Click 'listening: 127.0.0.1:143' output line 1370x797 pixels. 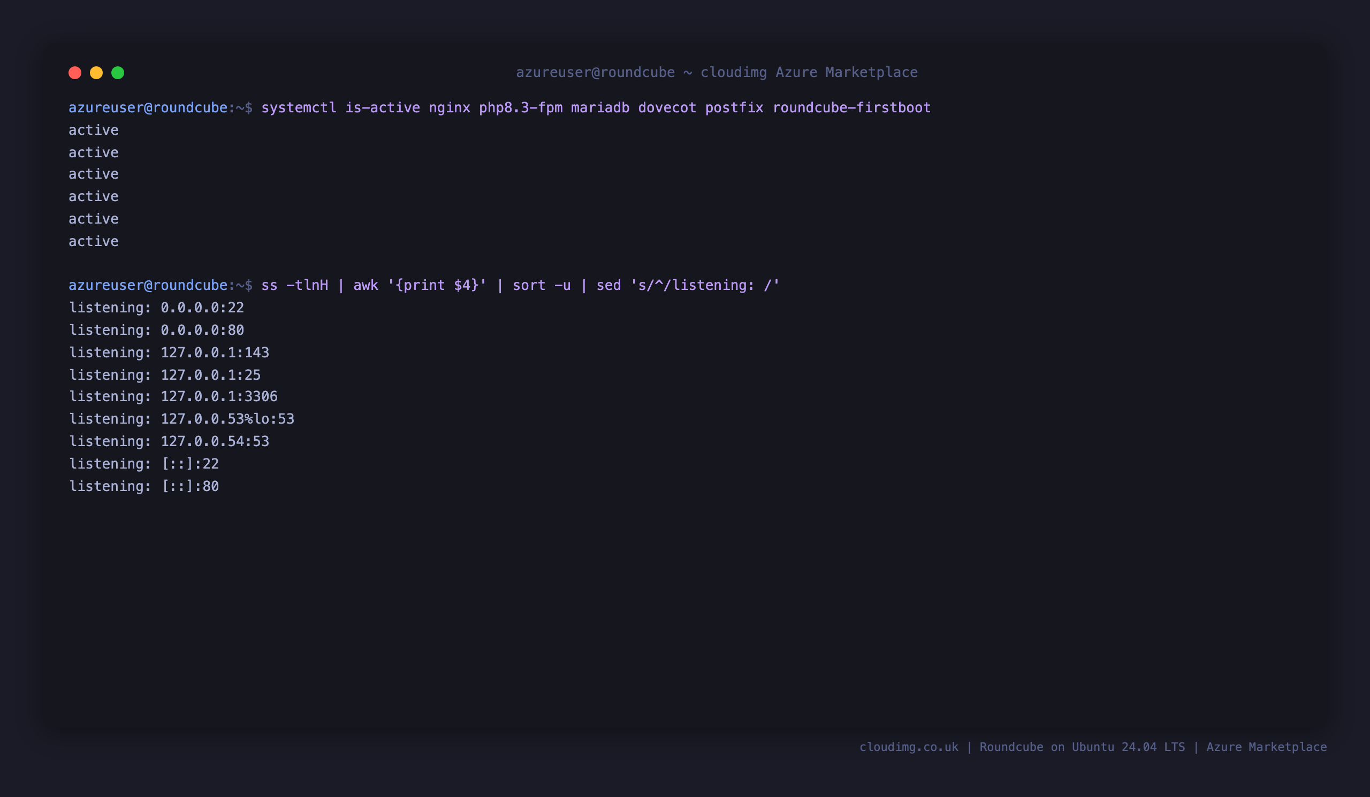(169, 352)
